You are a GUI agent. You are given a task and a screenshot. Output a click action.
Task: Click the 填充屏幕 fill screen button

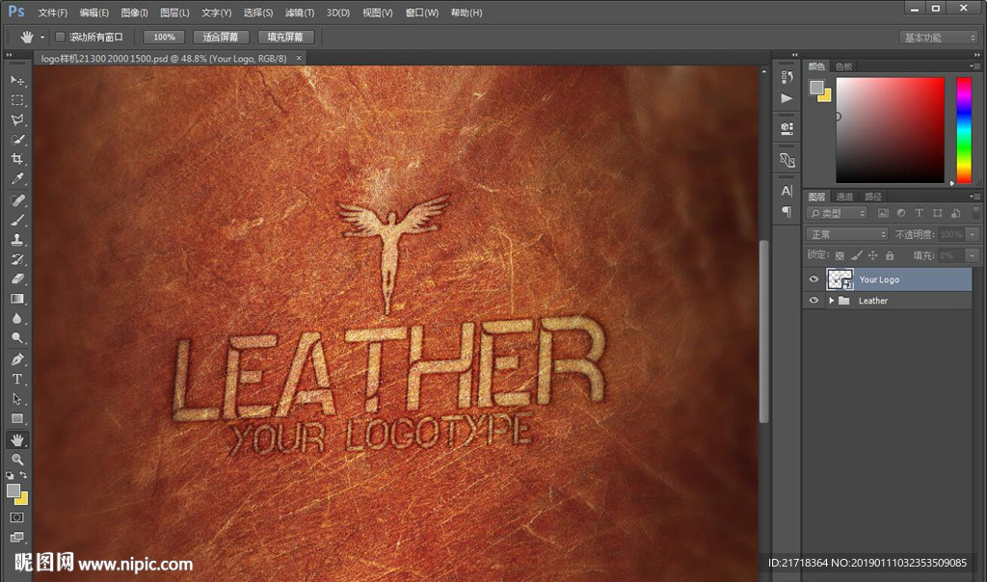[x=285, y=38]
